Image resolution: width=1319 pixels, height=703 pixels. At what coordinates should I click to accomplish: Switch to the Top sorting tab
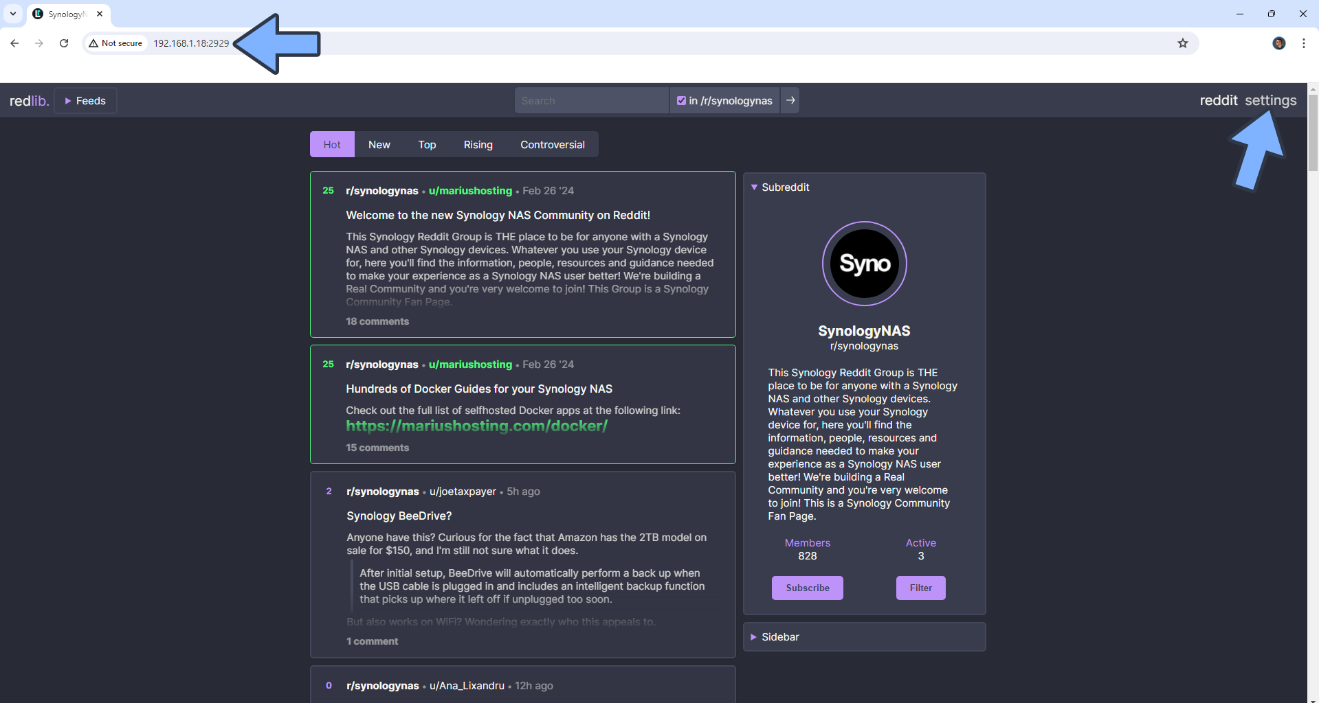[427, 144]
